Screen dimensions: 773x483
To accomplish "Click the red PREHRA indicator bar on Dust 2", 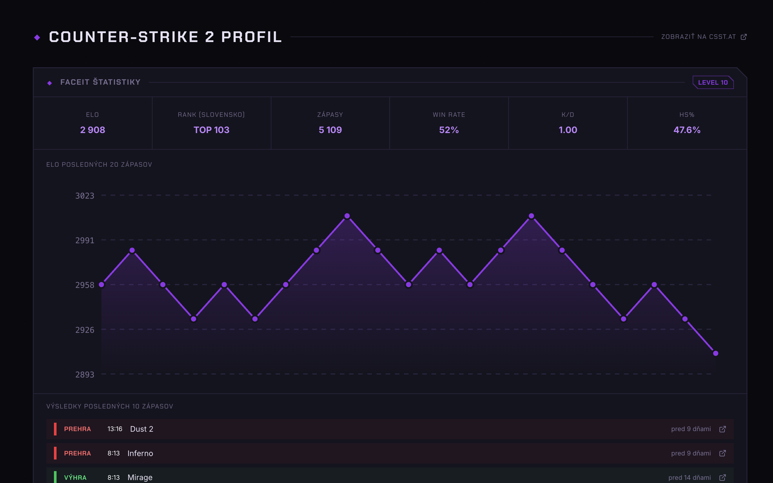I will pos(56,429).
